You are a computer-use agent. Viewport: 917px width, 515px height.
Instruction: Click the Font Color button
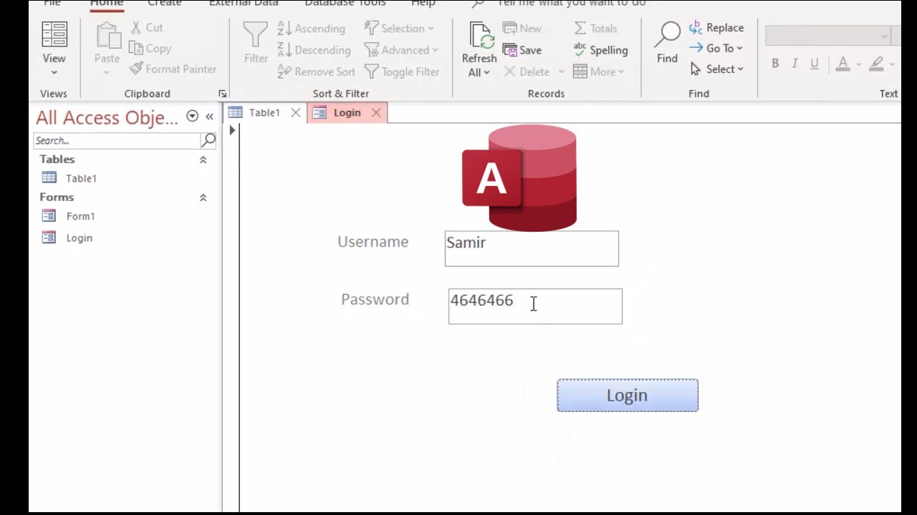843,64
